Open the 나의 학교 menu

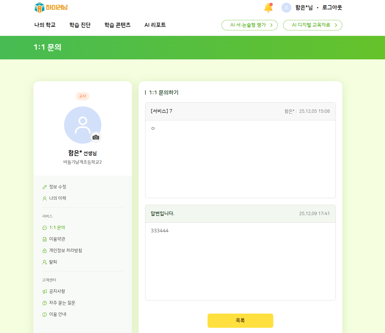tap(45, 25)
